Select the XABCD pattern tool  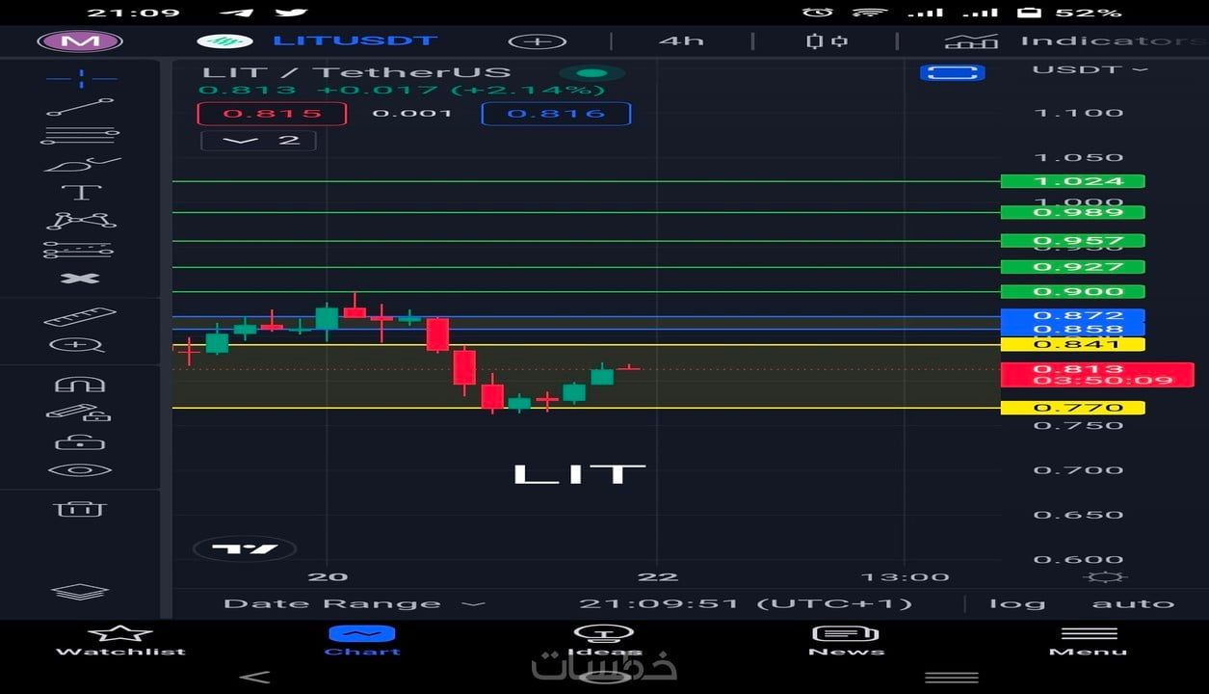(82, 220)
